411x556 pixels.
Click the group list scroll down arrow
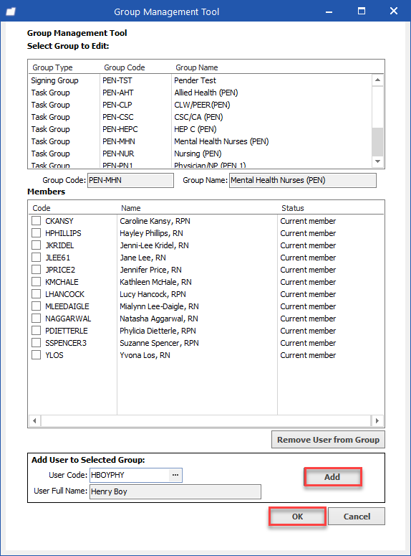tap(378, 161)
